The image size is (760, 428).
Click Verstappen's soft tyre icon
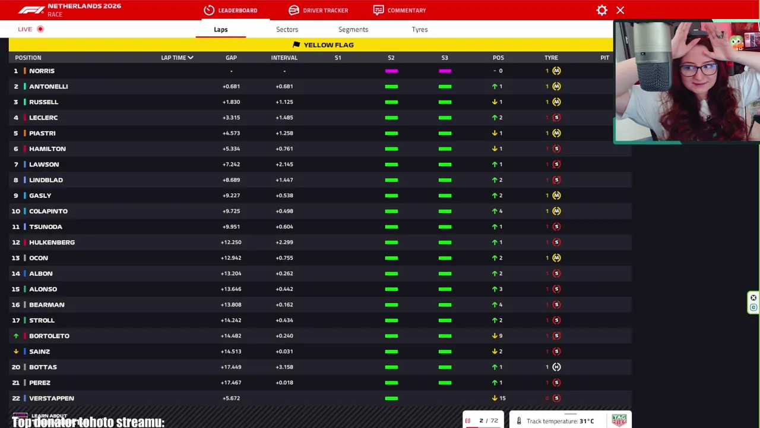pyautogui.click(x=556, y=398)
